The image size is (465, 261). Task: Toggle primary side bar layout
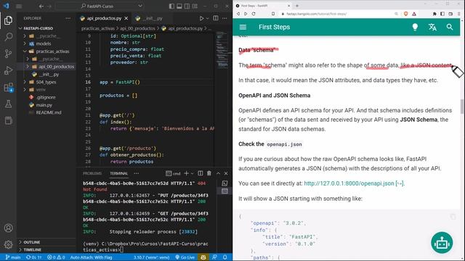pyautogui.click(x=171, y=7)
